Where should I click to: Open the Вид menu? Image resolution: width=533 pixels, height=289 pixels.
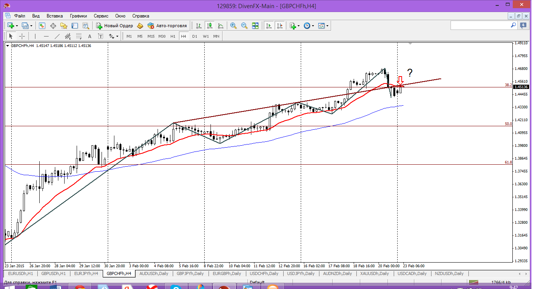[x=36, y=16]
